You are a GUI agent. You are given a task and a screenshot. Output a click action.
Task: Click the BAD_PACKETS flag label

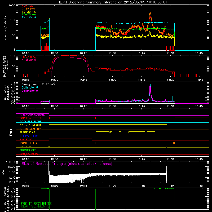(x=29, y=154)
